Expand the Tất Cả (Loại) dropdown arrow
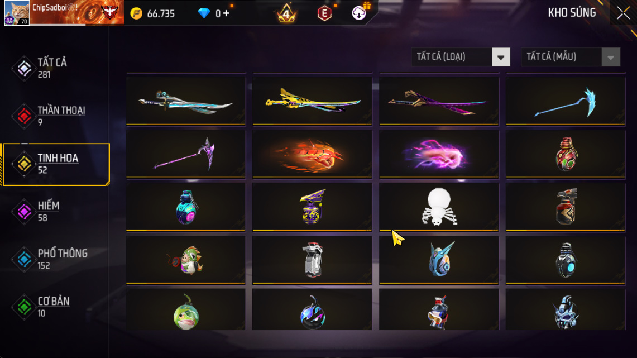 [501, 57]
